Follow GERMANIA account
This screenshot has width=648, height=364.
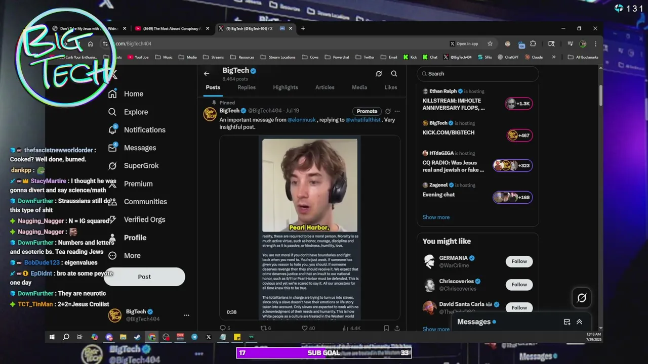[519, 261]
